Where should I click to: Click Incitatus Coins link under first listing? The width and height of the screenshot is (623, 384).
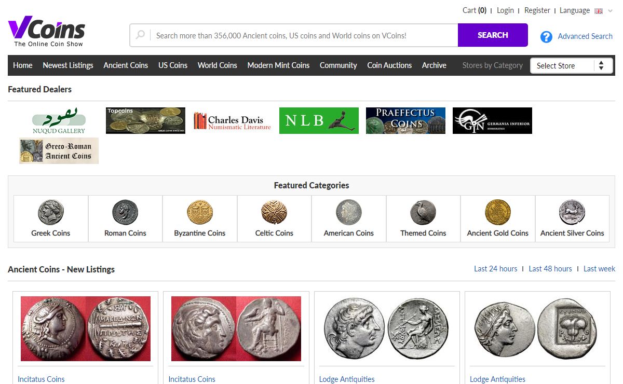(x=41, y=379)
